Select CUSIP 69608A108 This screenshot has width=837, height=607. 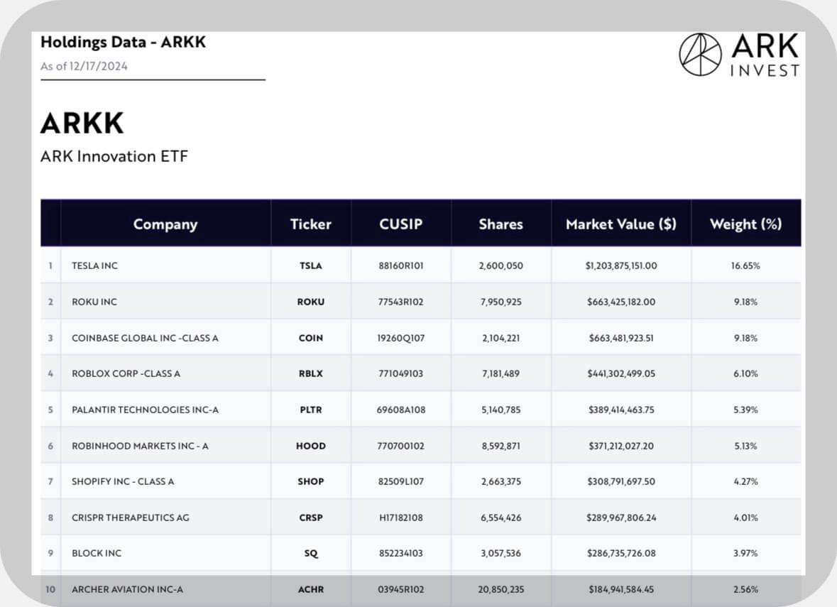tap(401, 410)
